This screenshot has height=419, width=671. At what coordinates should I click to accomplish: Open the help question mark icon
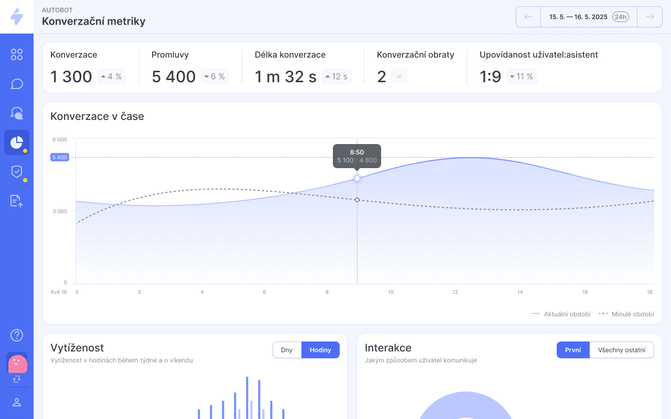click(x=17, y=335)
